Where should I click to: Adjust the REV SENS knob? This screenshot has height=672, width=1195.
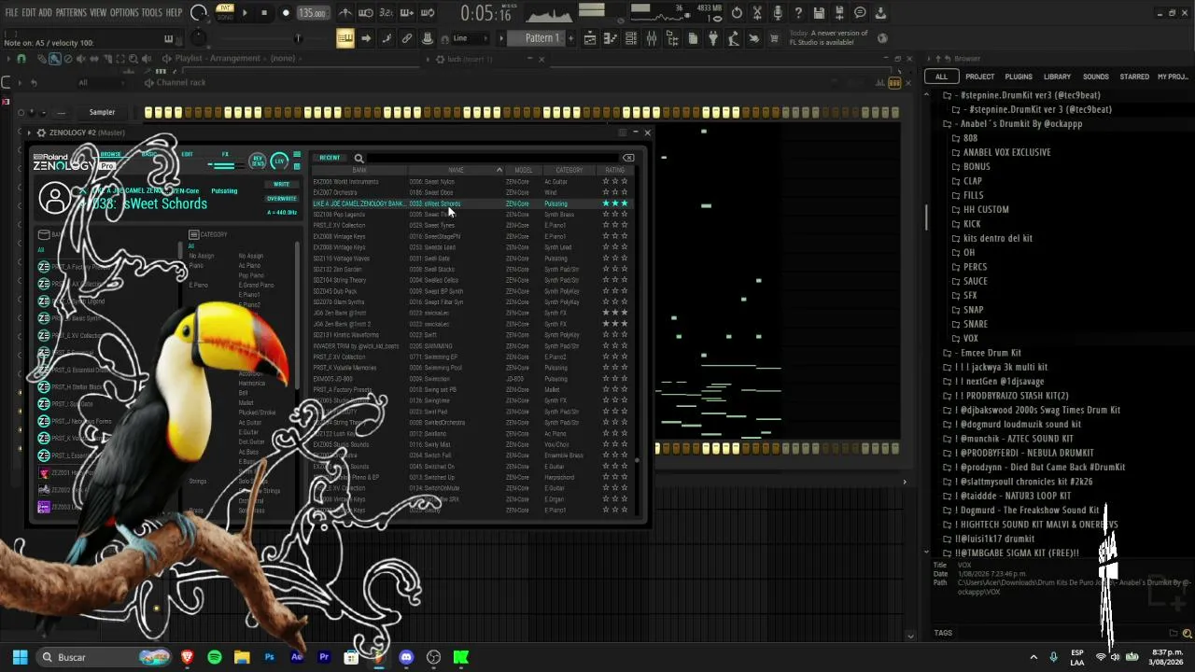258,161
